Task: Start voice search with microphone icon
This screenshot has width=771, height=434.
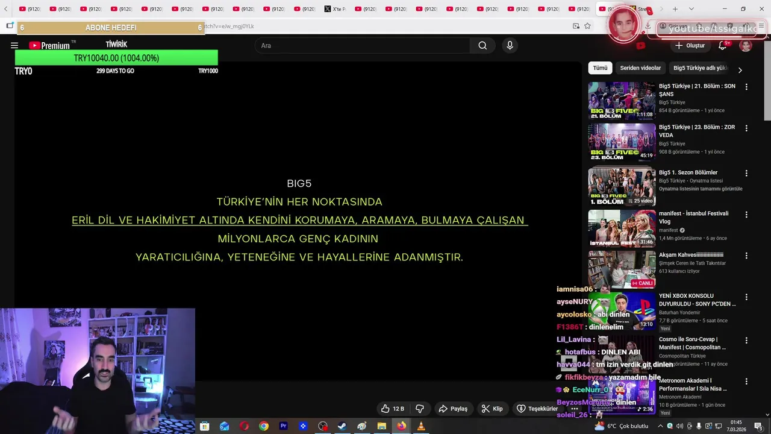Action: 510,45
